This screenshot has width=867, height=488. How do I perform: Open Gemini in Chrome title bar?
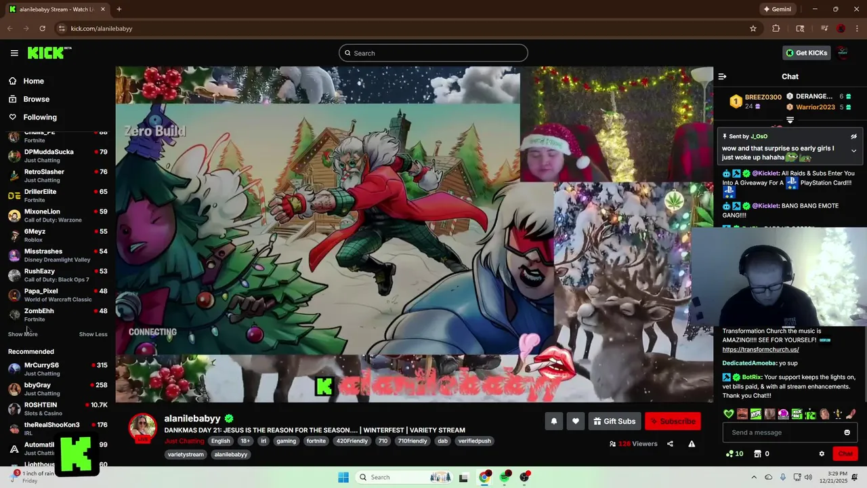[777, 9]
